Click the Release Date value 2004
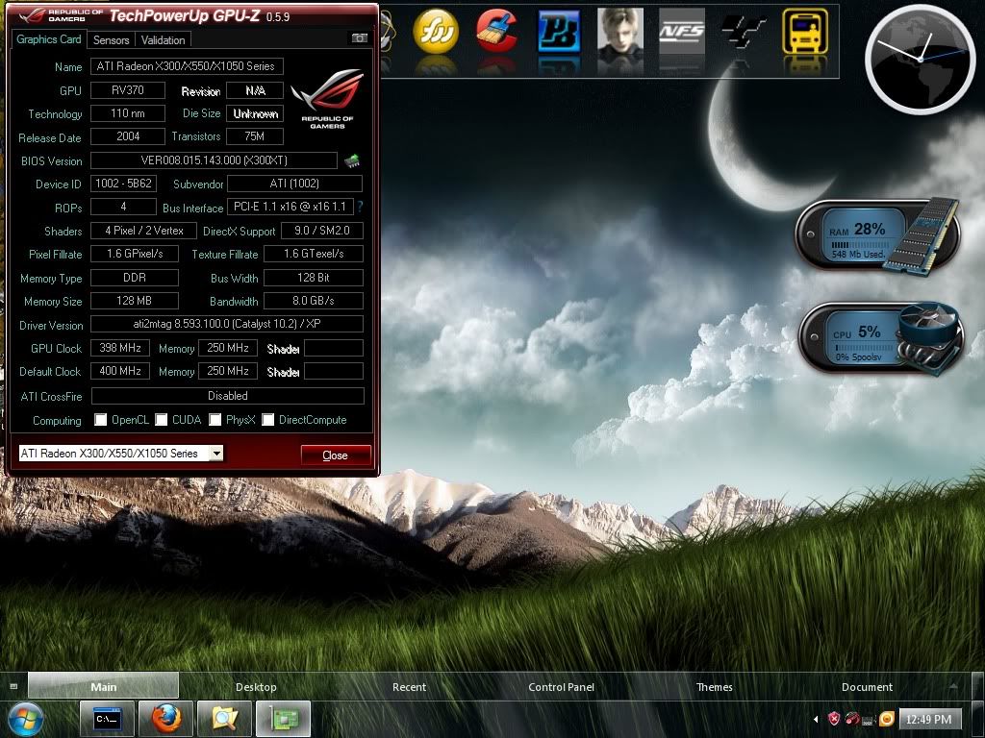The height and width of the screenshot is (738, 985). click(128, 136)
